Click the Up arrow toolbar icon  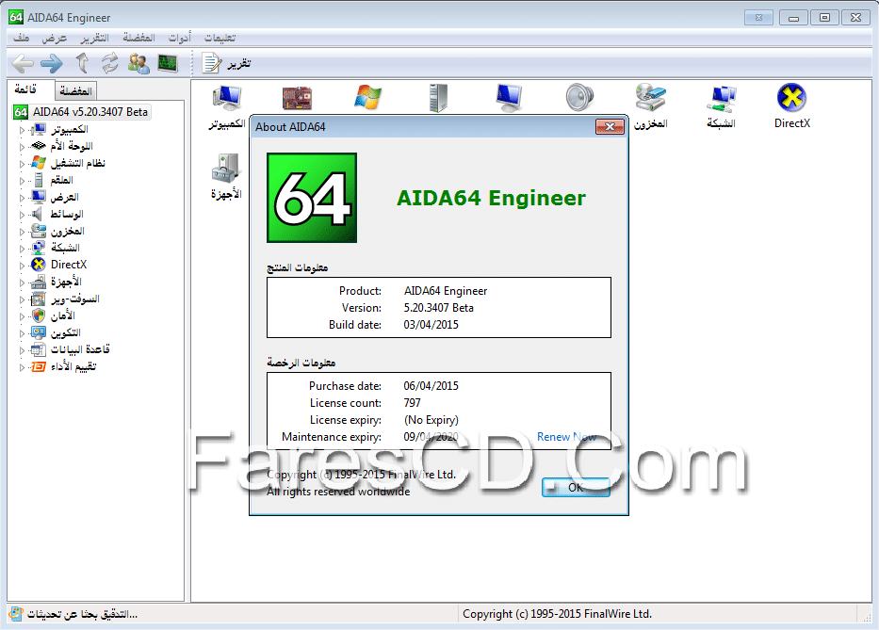point(82,63)
